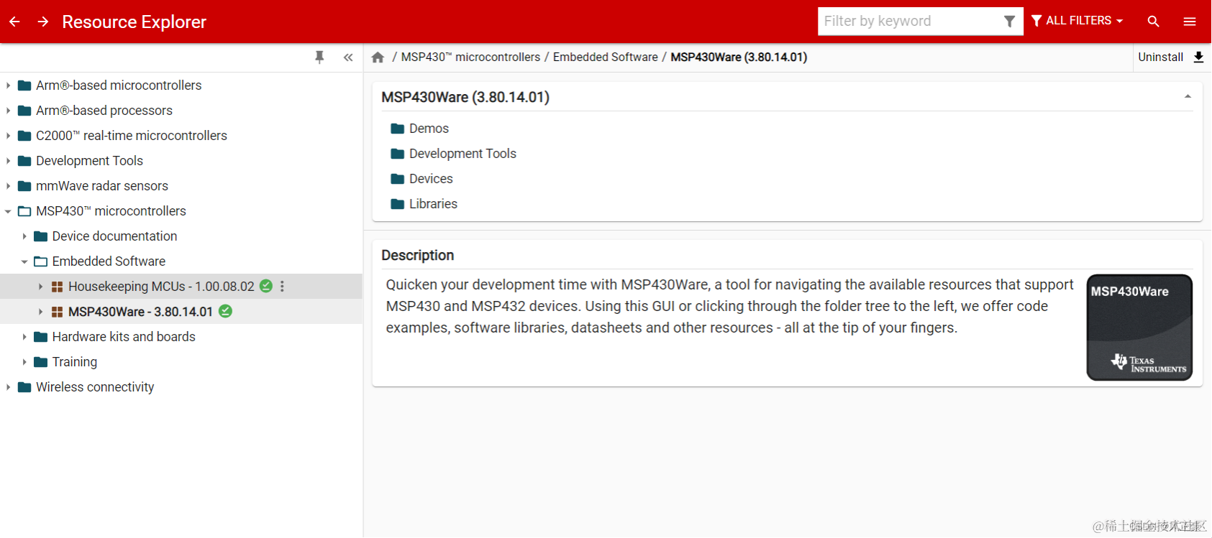This screenshot has width=1212, height=538.
Task: Click the download arrow icon beside Uninstall
Action: click(x=1198, y=57)
